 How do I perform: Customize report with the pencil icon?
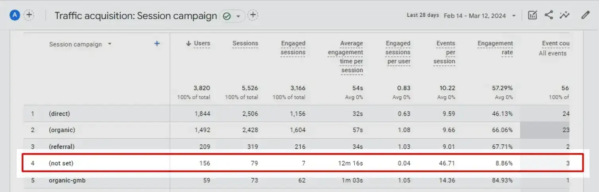point(585,15)
